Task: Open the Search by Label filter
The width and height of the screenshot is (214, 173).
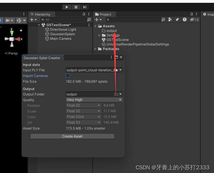Action: tap(177, 20)
